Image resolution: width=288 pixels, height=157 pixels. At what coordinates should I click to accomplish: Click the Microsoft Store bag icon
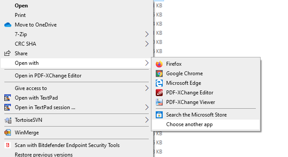click(159, 115)
